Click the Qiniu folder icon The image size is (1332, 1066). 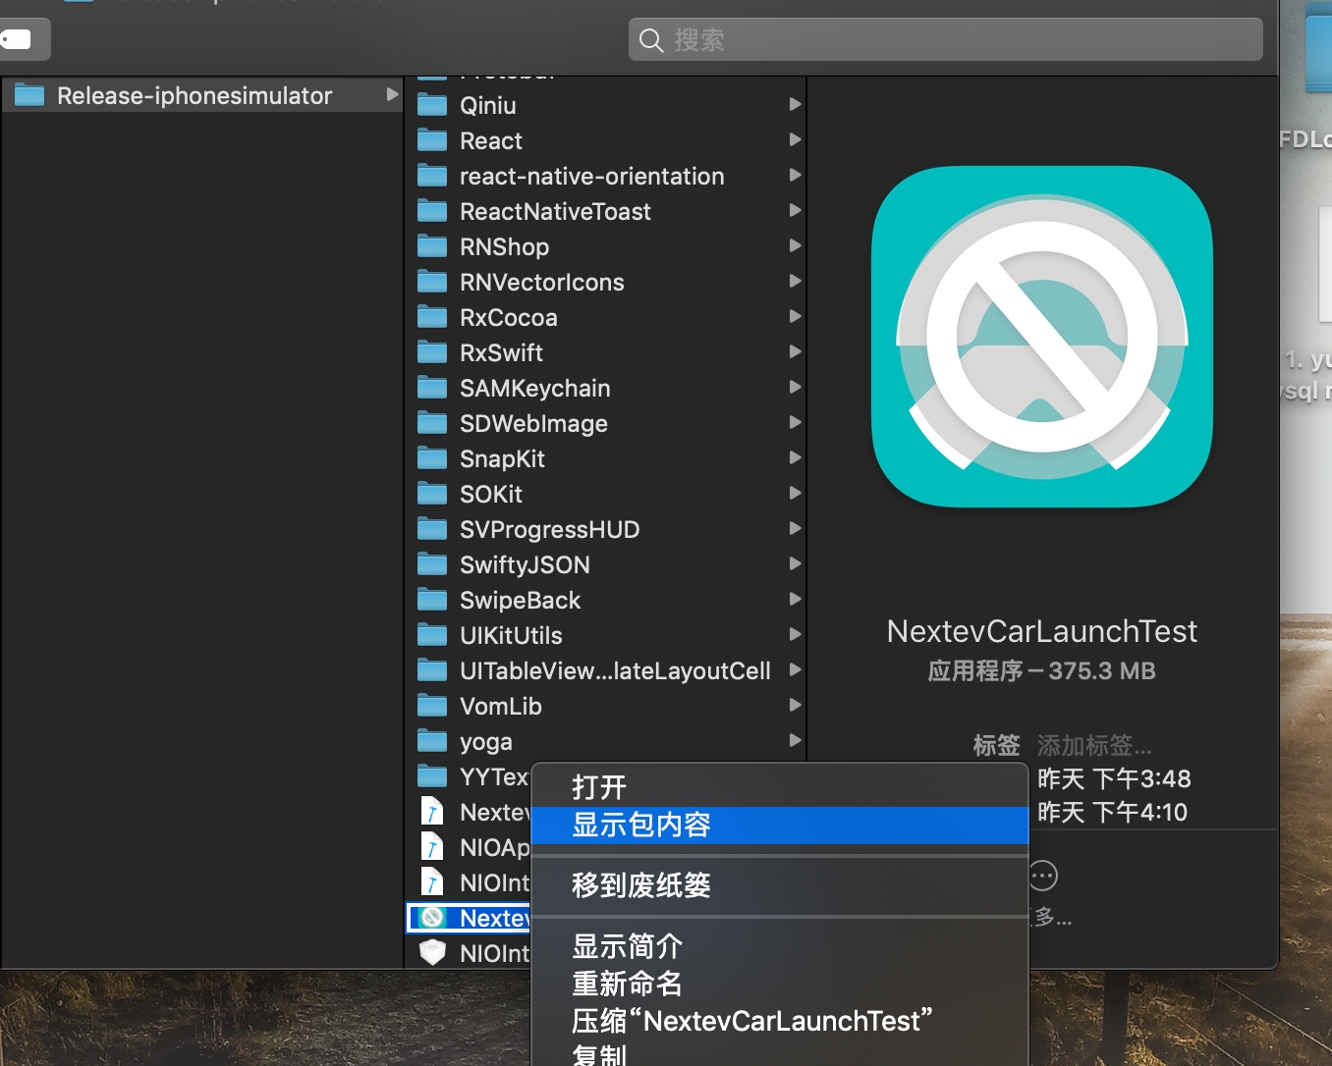pos(432,105)
